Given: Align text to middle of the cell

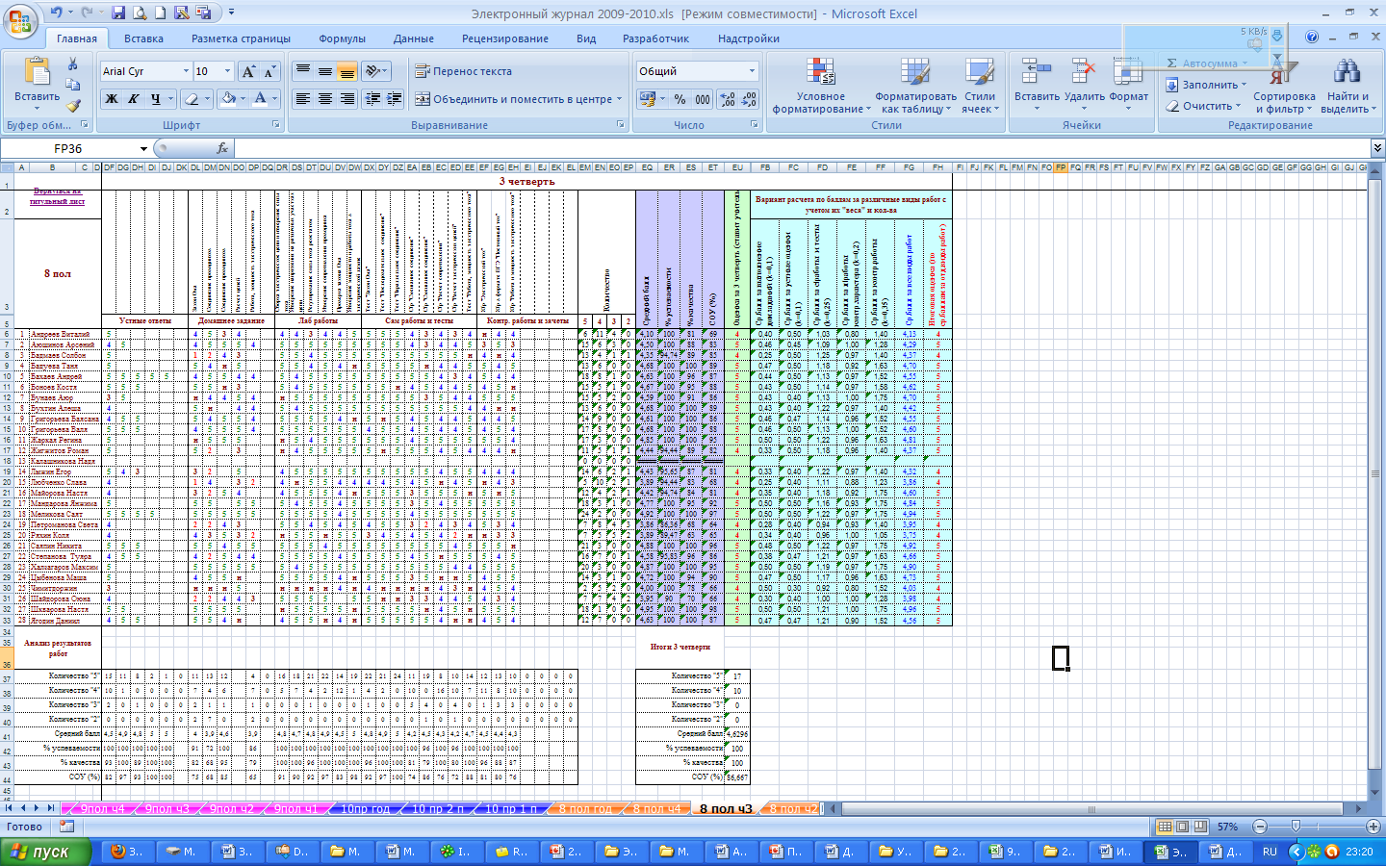Looking at the screenshot, I should coord(325,71).
